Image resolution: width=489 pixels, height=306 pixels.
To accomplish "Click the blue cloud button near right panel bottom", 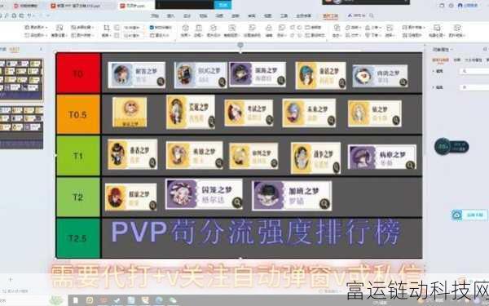I will pos(469,215).
